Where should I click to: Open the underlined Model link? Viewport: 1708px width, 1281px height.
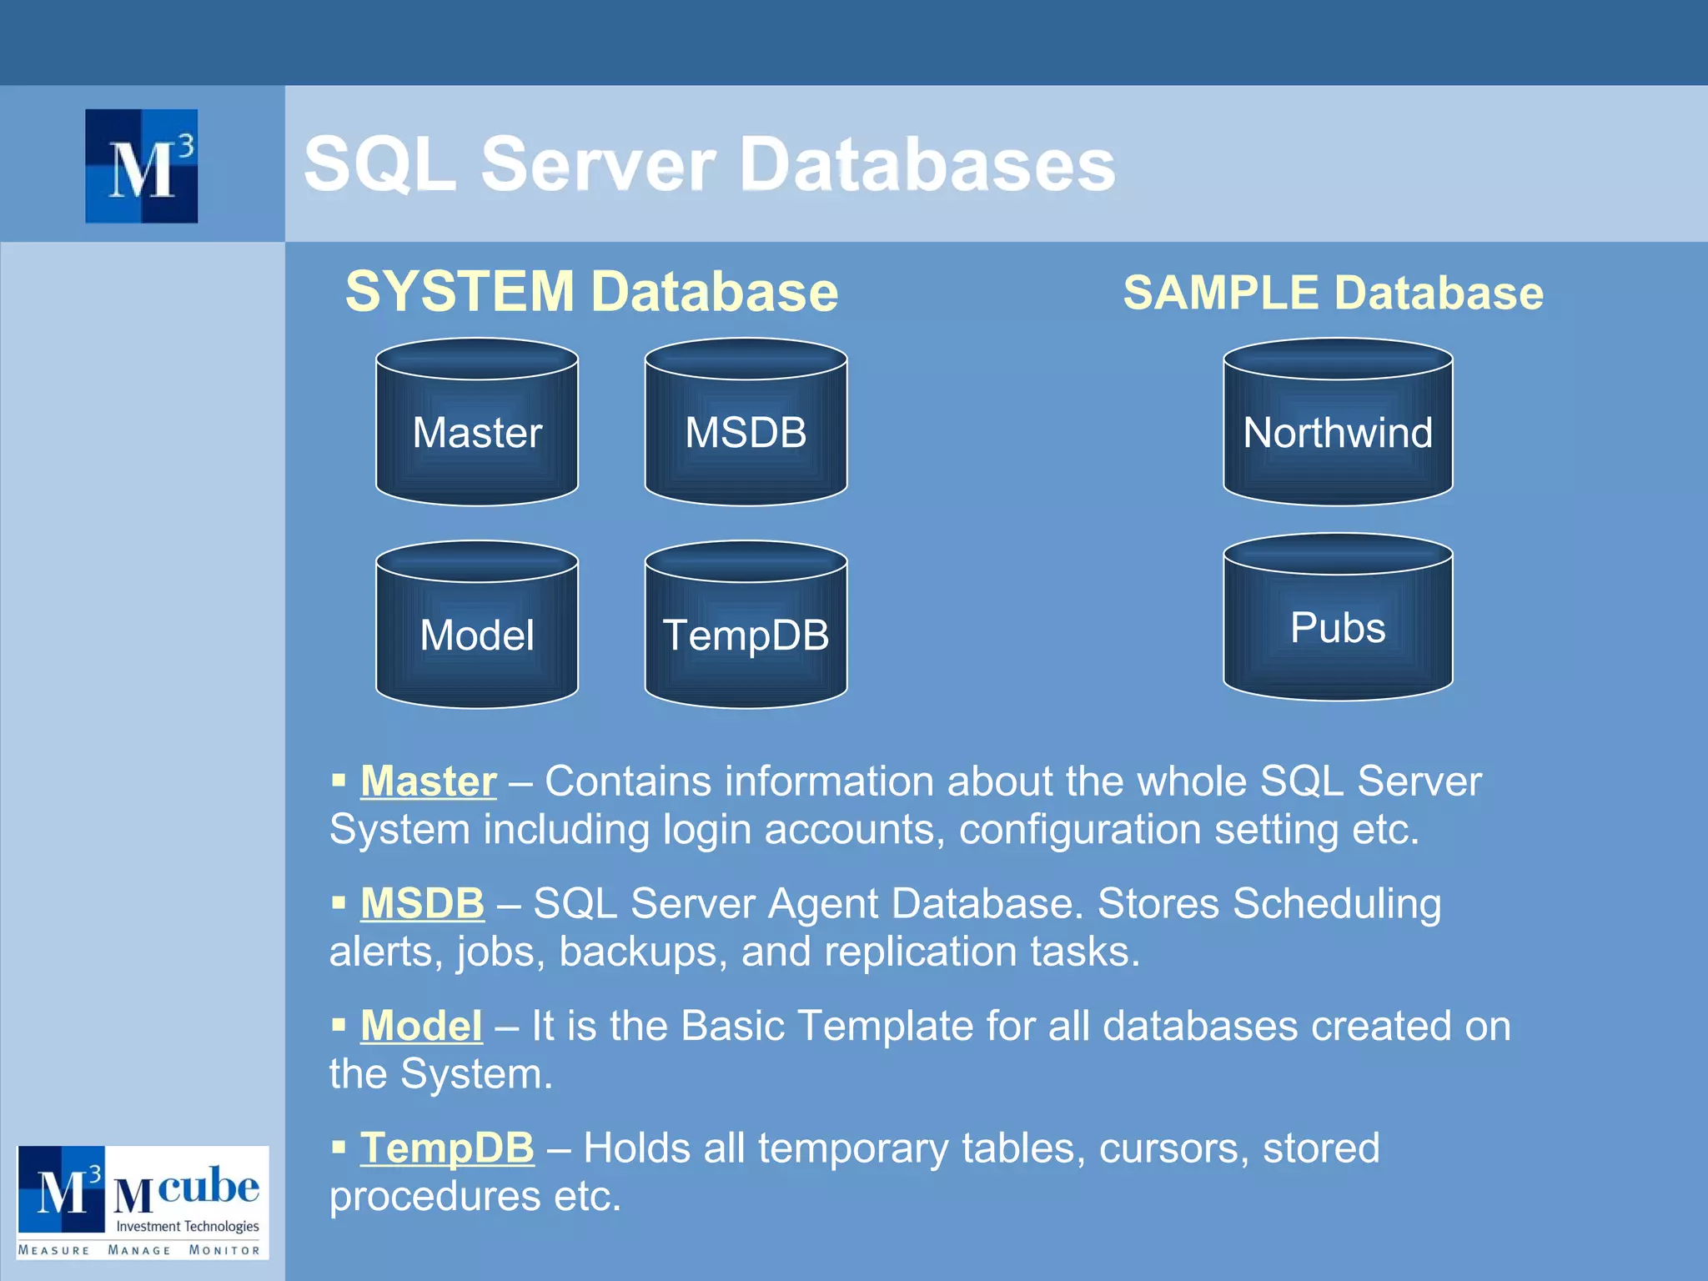pos(421,1026)
